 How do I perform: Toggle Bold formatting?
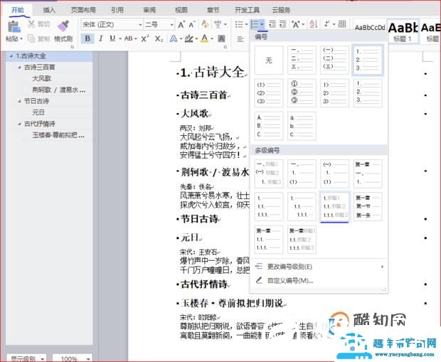87,38
